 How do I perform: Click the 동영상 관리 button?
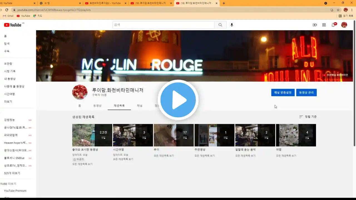(306, 92)
